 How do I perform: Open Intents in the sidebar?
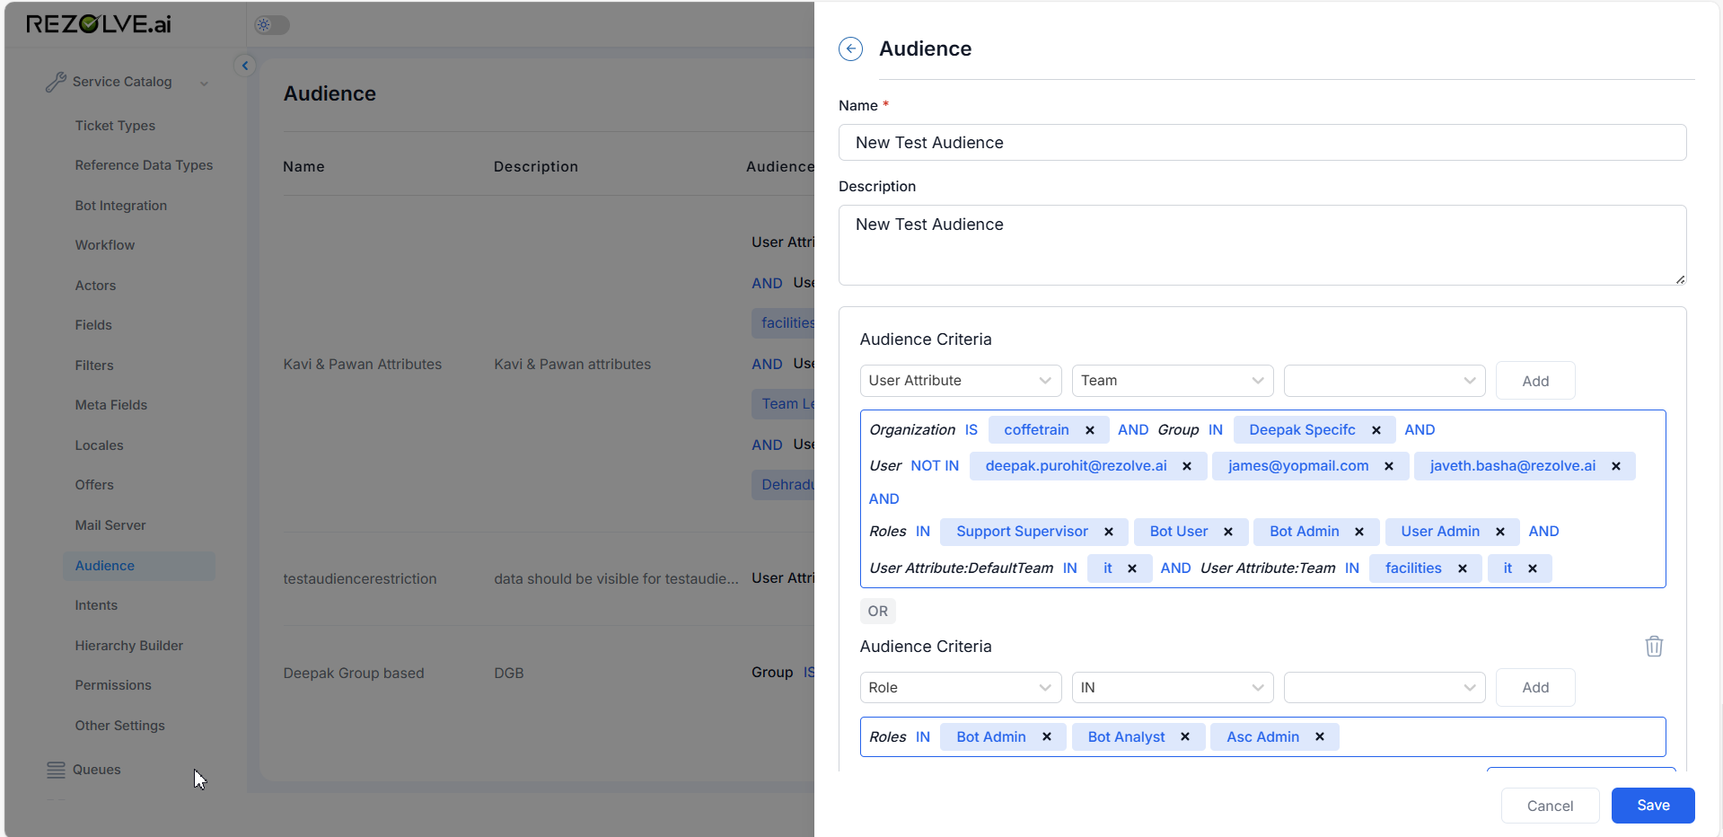96,605
